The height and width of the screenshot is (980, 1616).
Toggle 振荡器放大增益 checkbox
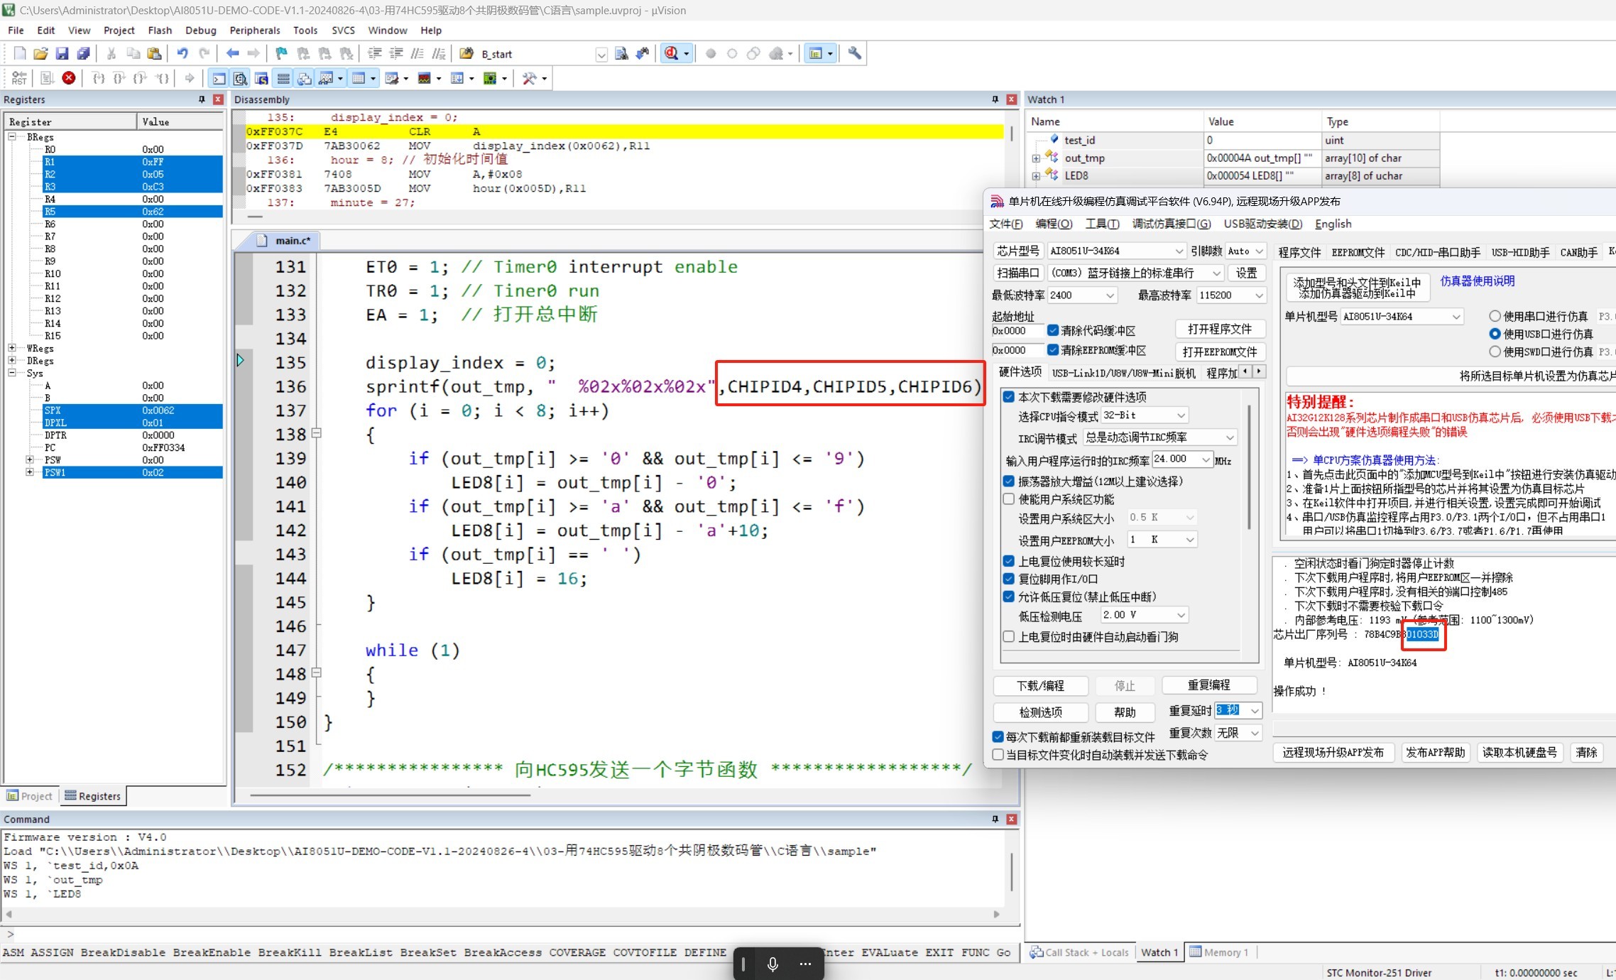(x=1008, y=481)
